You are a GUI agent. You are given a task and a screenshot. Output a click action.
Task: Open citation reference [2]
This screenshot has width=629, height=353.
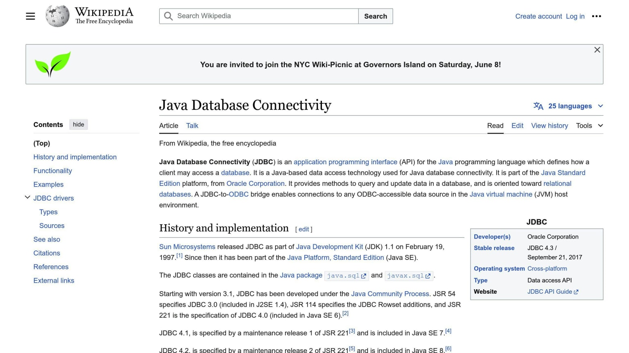pyautogui.click(x=345, y=313)
